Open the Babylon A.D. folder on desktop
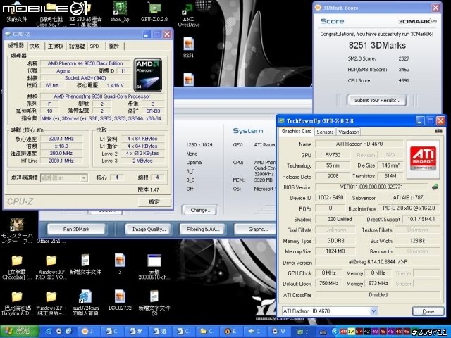Viewport: 451px width, 338px height. [17, 303]
